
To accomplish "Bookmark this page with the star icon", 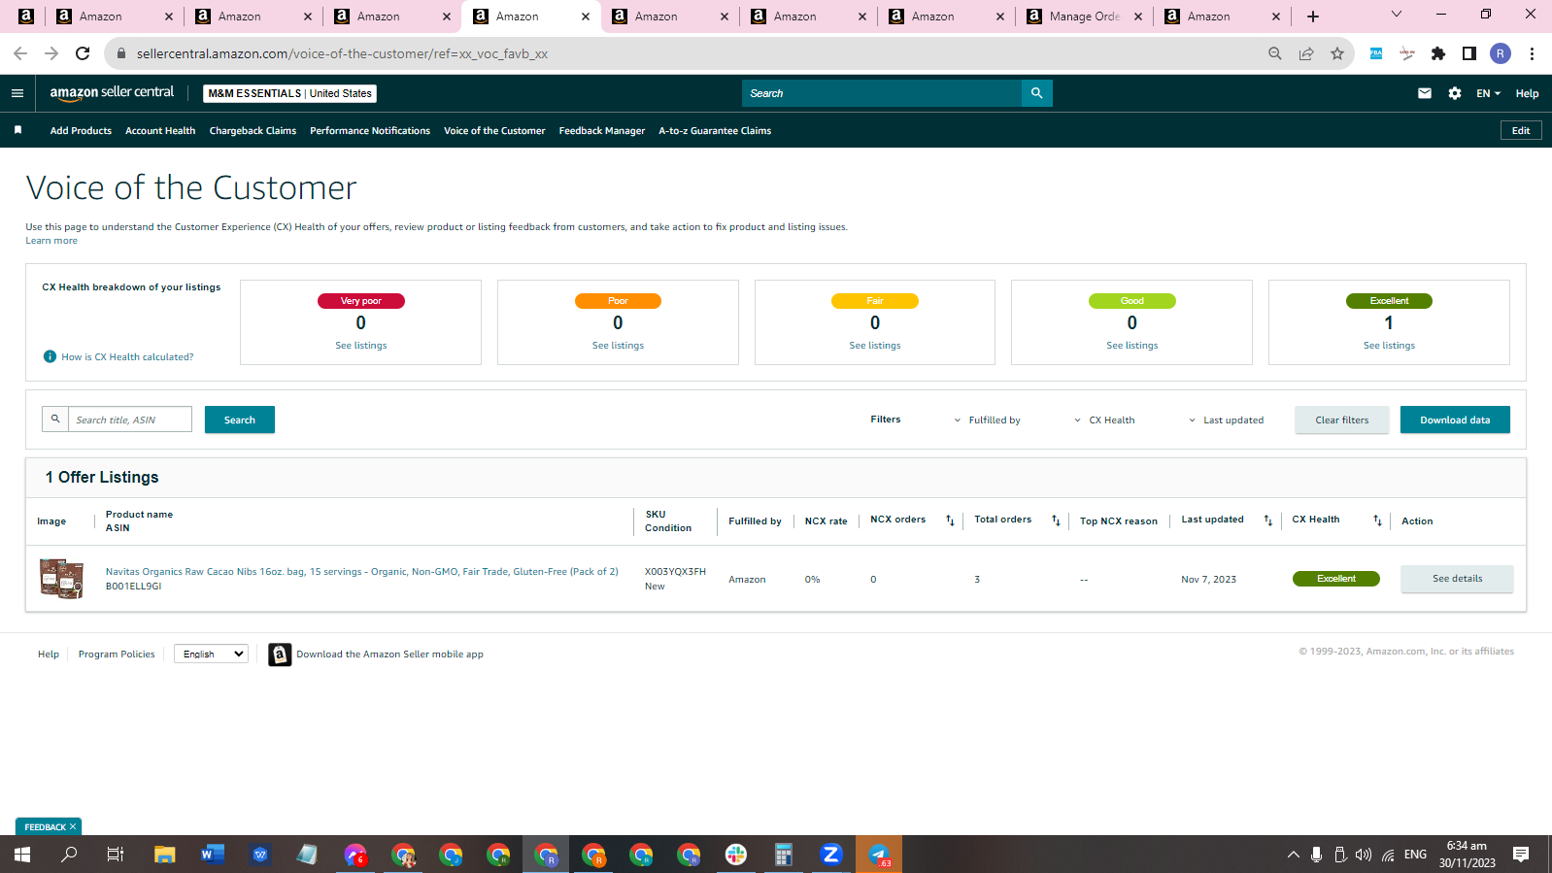I will 1337,53.
